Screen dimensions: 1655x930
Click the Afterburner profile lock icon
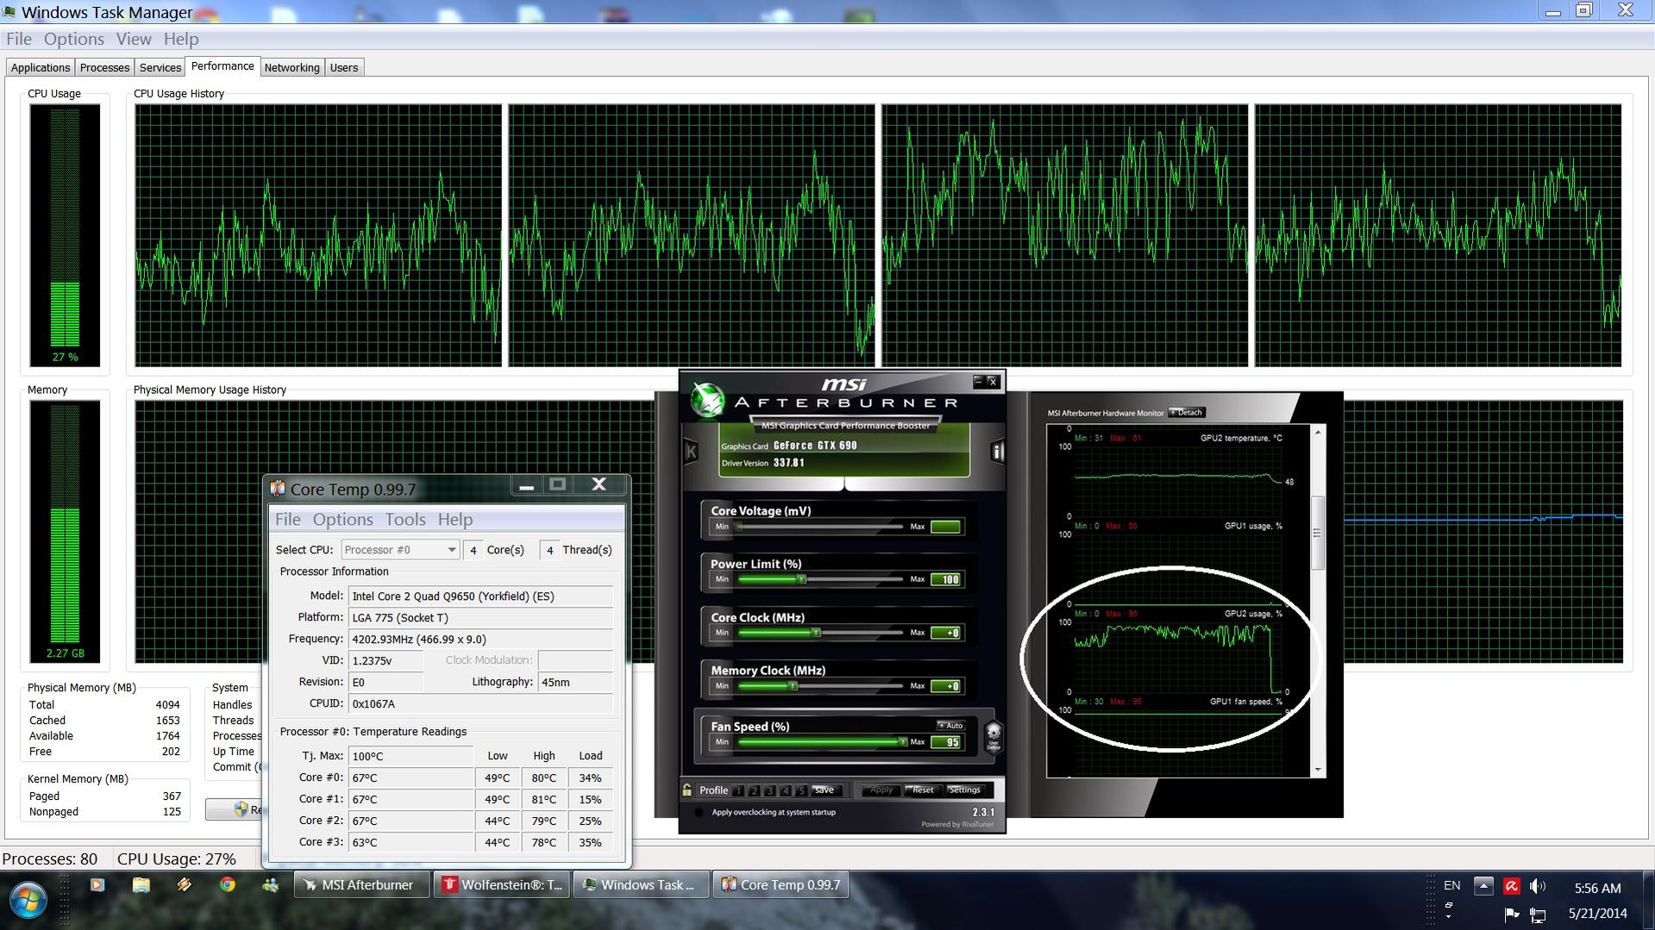click(687, 790)
